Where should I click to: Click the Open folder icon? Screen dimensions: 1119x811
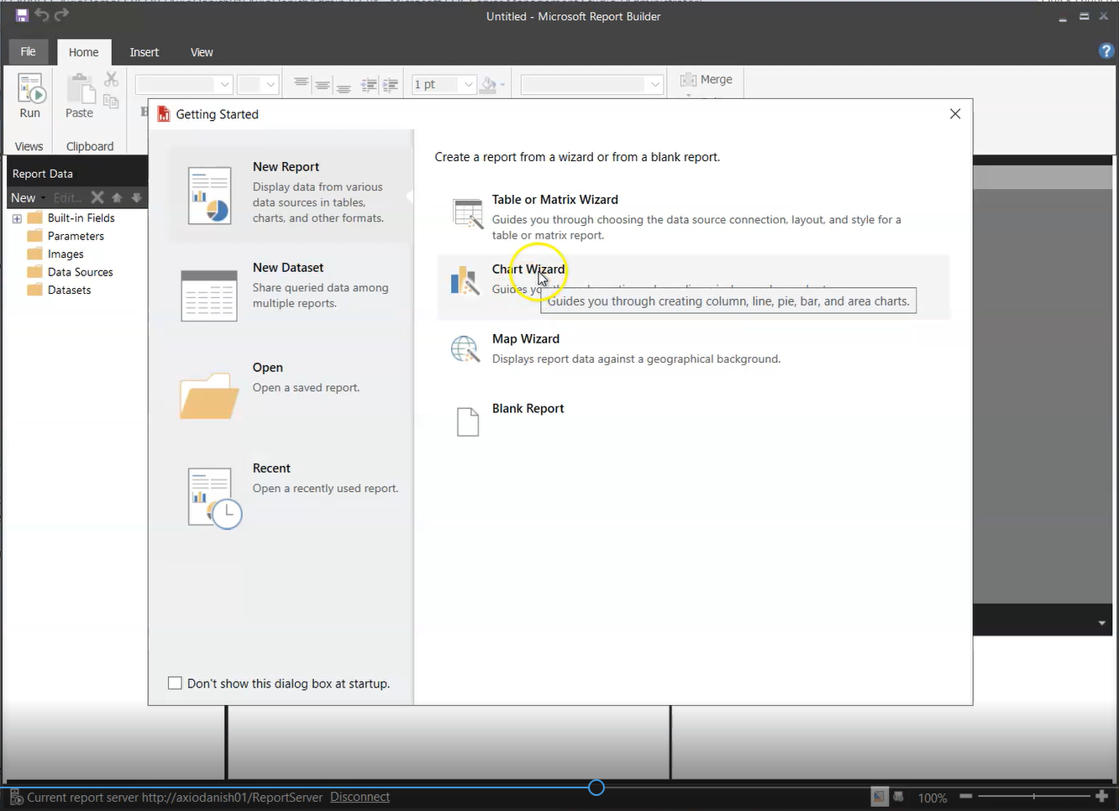pos(209,395)
